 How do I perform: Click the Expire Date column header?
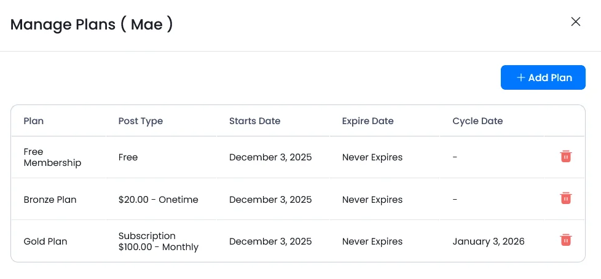(x=367, y=121)
